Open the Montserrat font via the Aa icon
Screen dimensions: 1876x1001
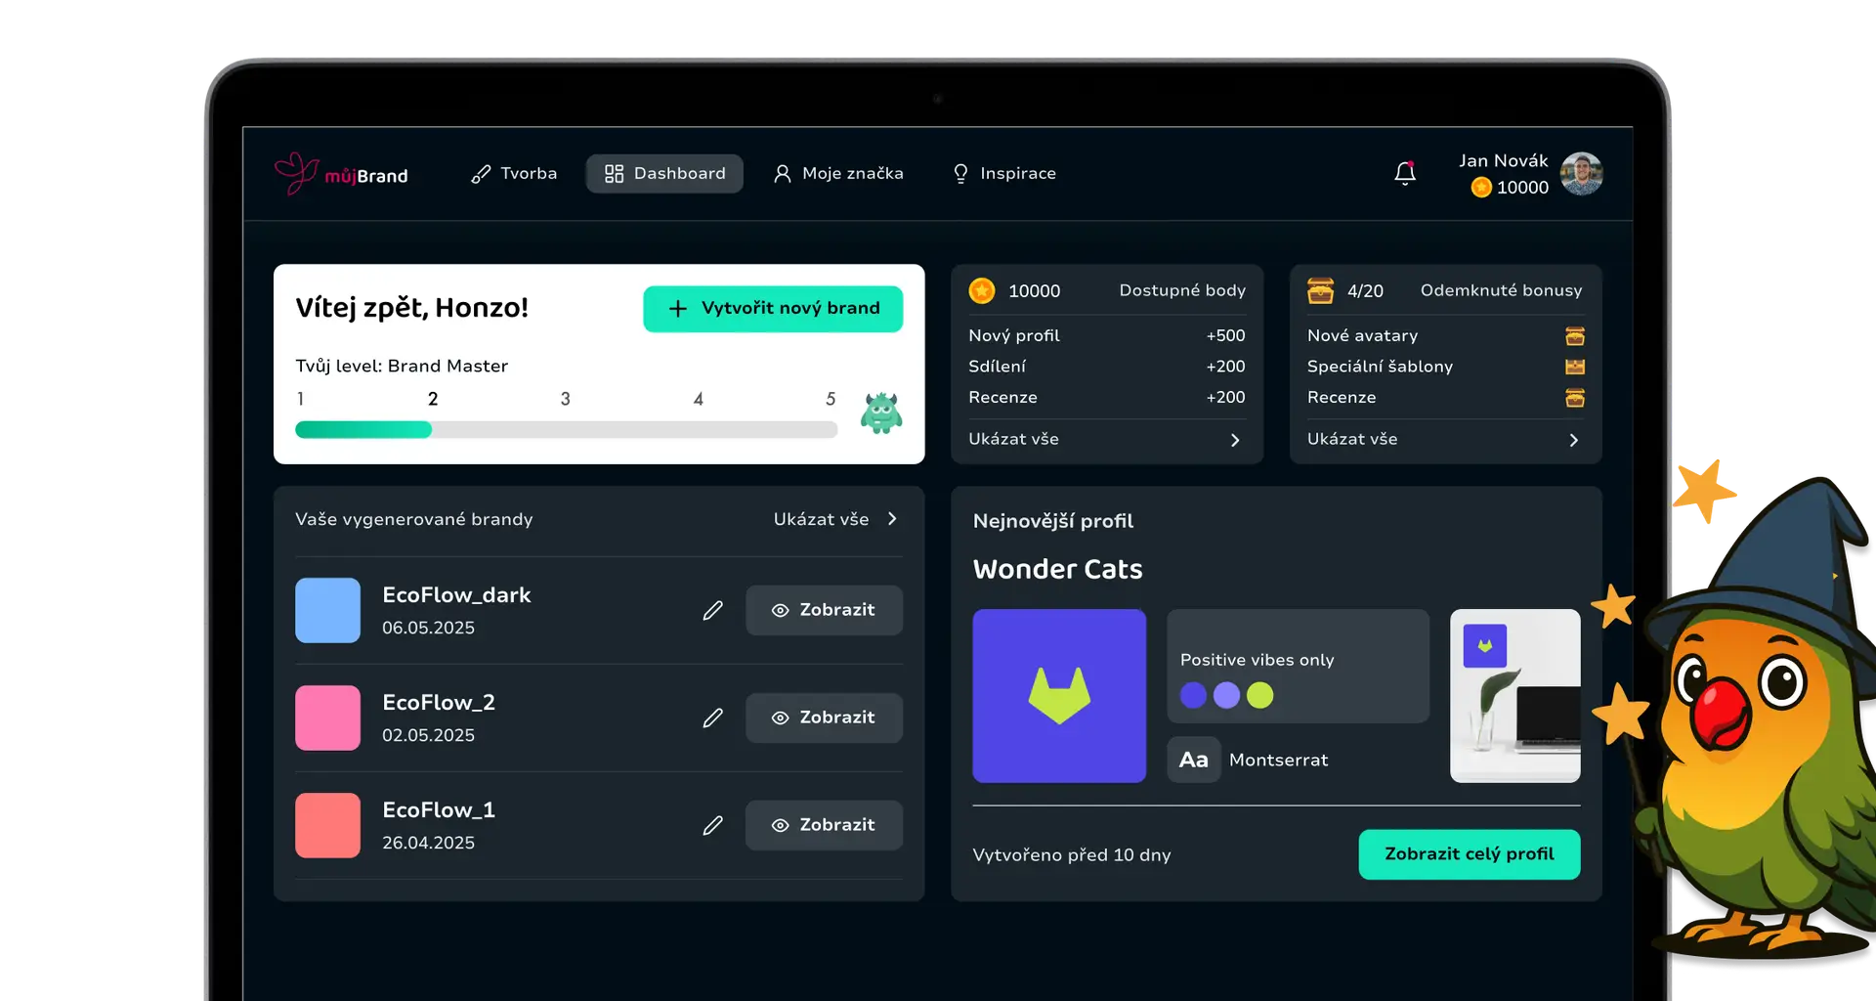click(1192, 760)
